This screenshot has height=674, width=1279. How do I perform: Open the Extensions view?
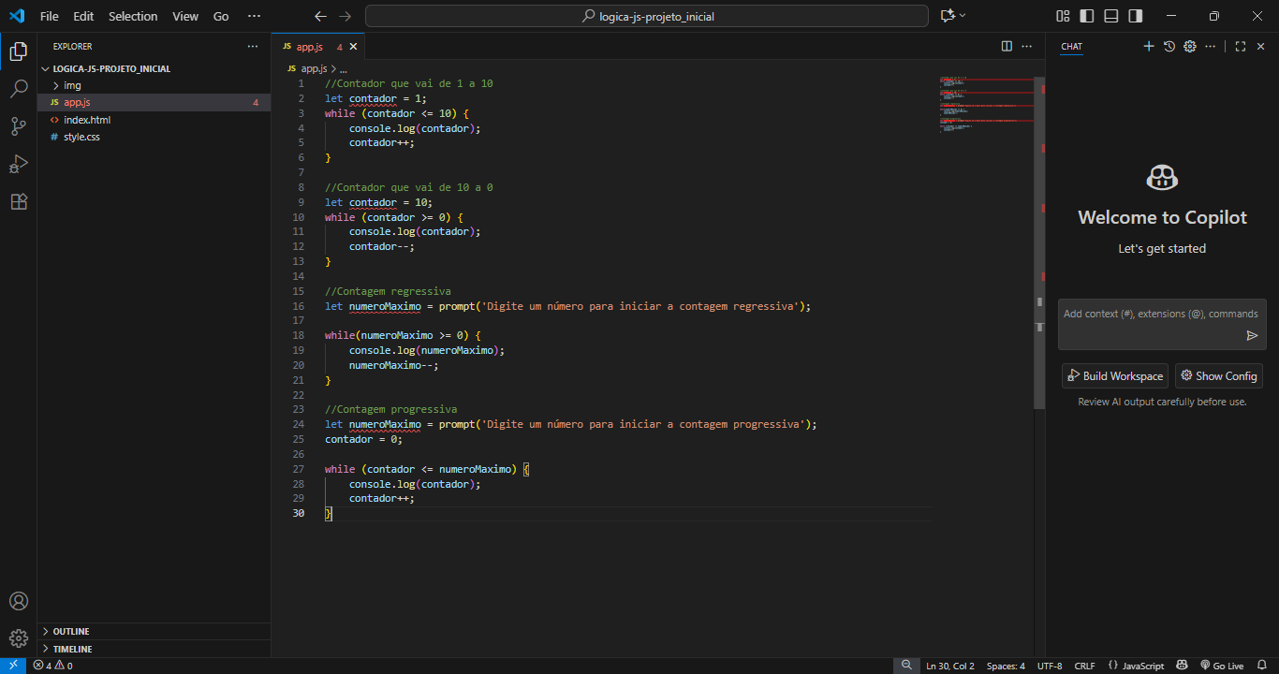point(19,201)
